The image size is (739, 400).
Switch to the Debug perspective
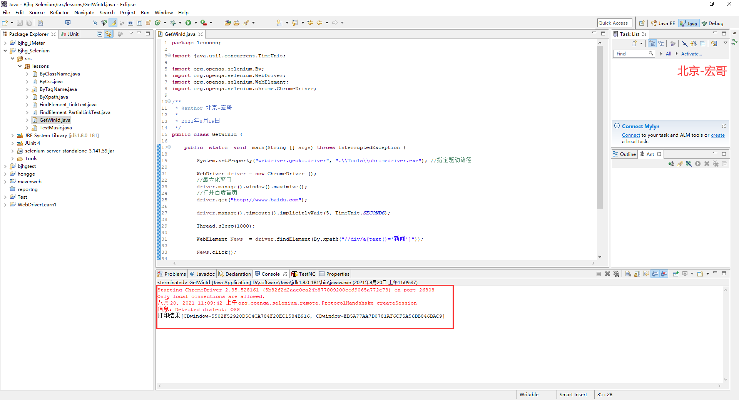point(712,23)
